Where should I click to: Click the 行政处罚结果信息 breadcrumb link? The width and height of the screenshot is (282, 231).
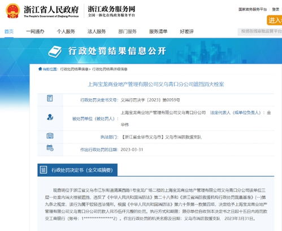tap(74, 69)
